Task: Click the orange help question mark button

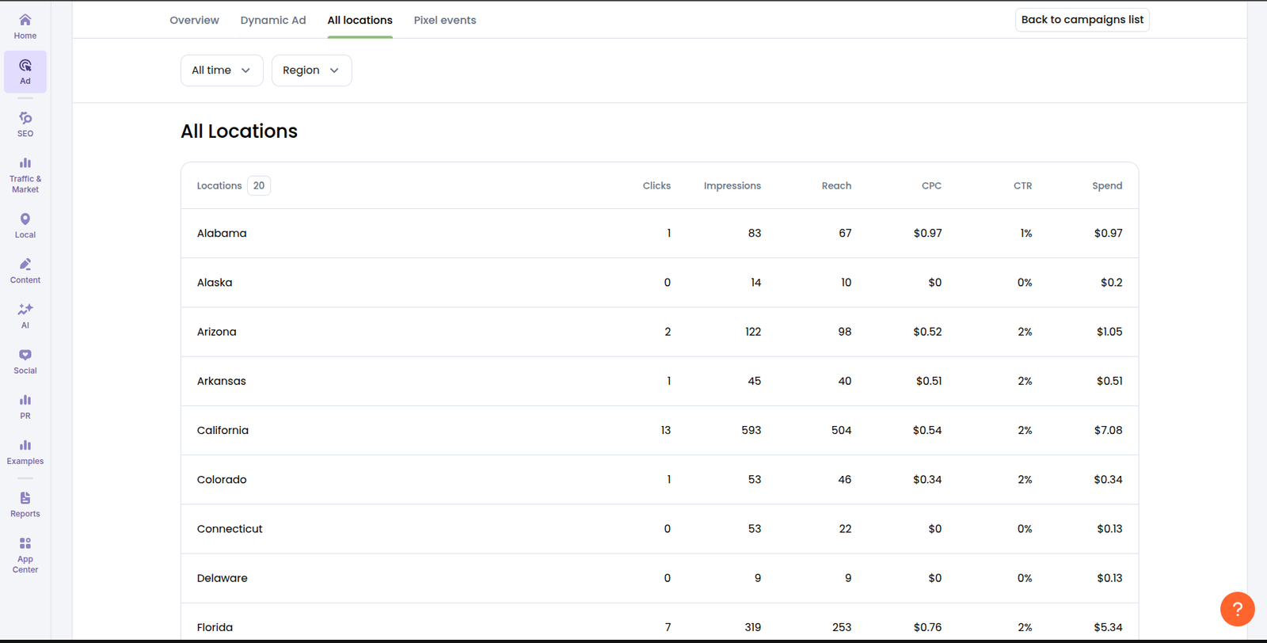Action: click(x=1237, y=609)
